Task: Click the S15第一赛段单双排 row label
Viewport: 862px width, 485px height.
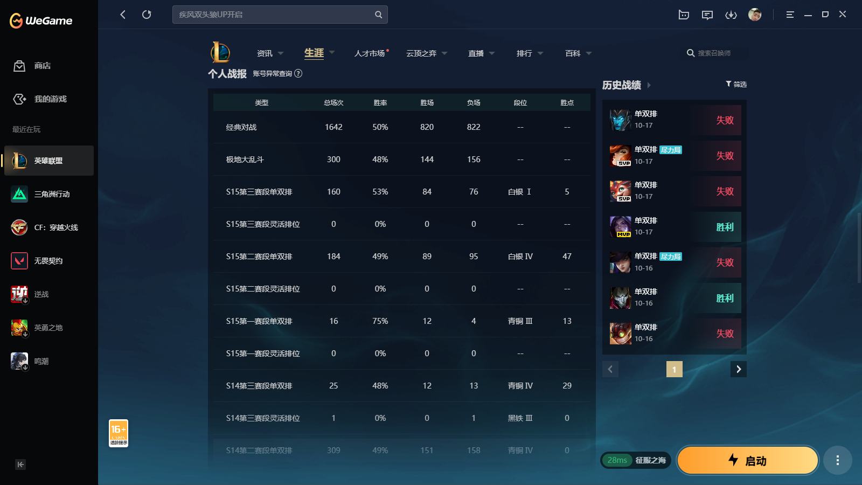Action: 259,321
